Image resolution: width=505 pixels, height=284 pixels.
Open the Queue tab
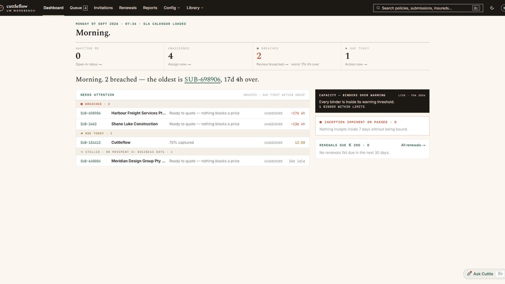(79, 8)
